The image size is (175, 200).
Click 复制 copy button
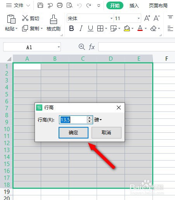pos(31,28)
